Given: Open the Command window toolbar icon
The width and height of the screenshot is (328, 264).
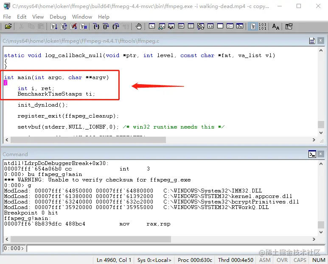Looking at the screenshot, I should coord(152,26).
